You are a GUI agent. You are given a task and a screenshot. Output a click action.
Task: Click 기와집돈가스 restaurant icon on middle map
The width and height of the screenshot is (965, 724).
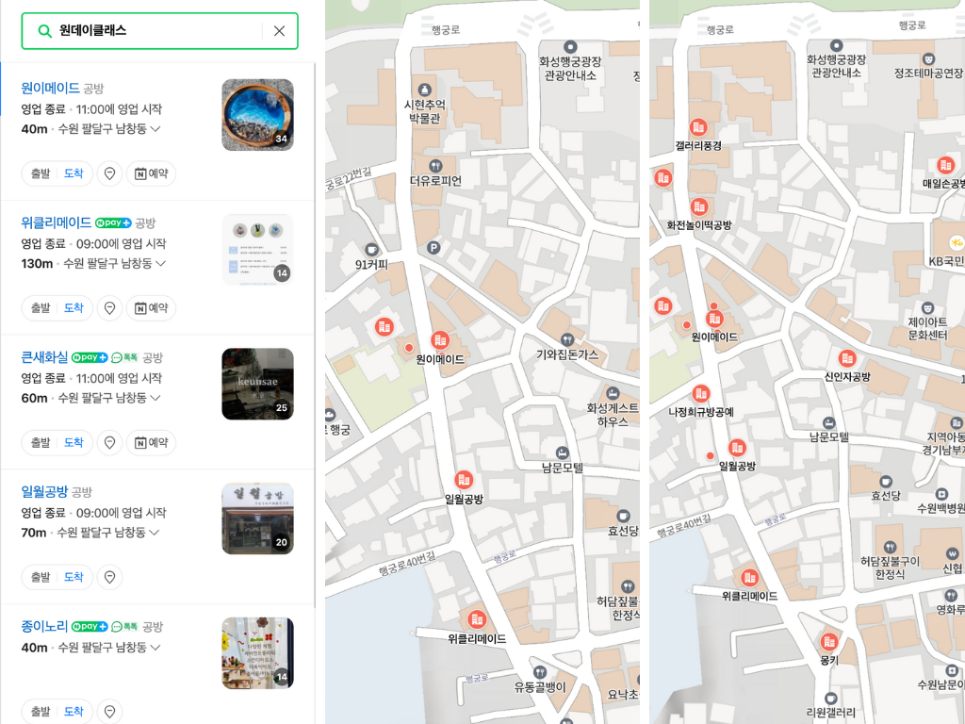click(567, 339)
